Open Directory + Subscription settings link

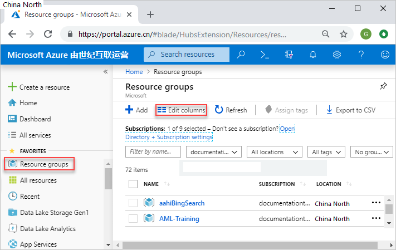169,137
